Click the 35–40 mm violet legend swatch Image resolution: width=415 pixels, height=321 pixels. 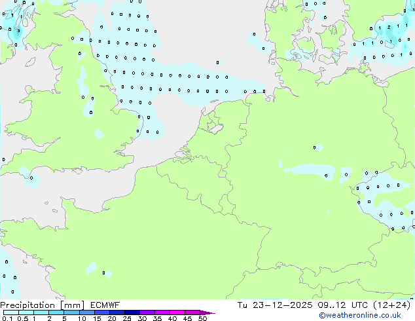pyautogui.click(x=162, y=312)
